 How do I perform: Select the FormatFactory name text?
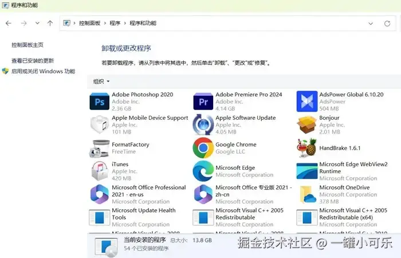131,144
